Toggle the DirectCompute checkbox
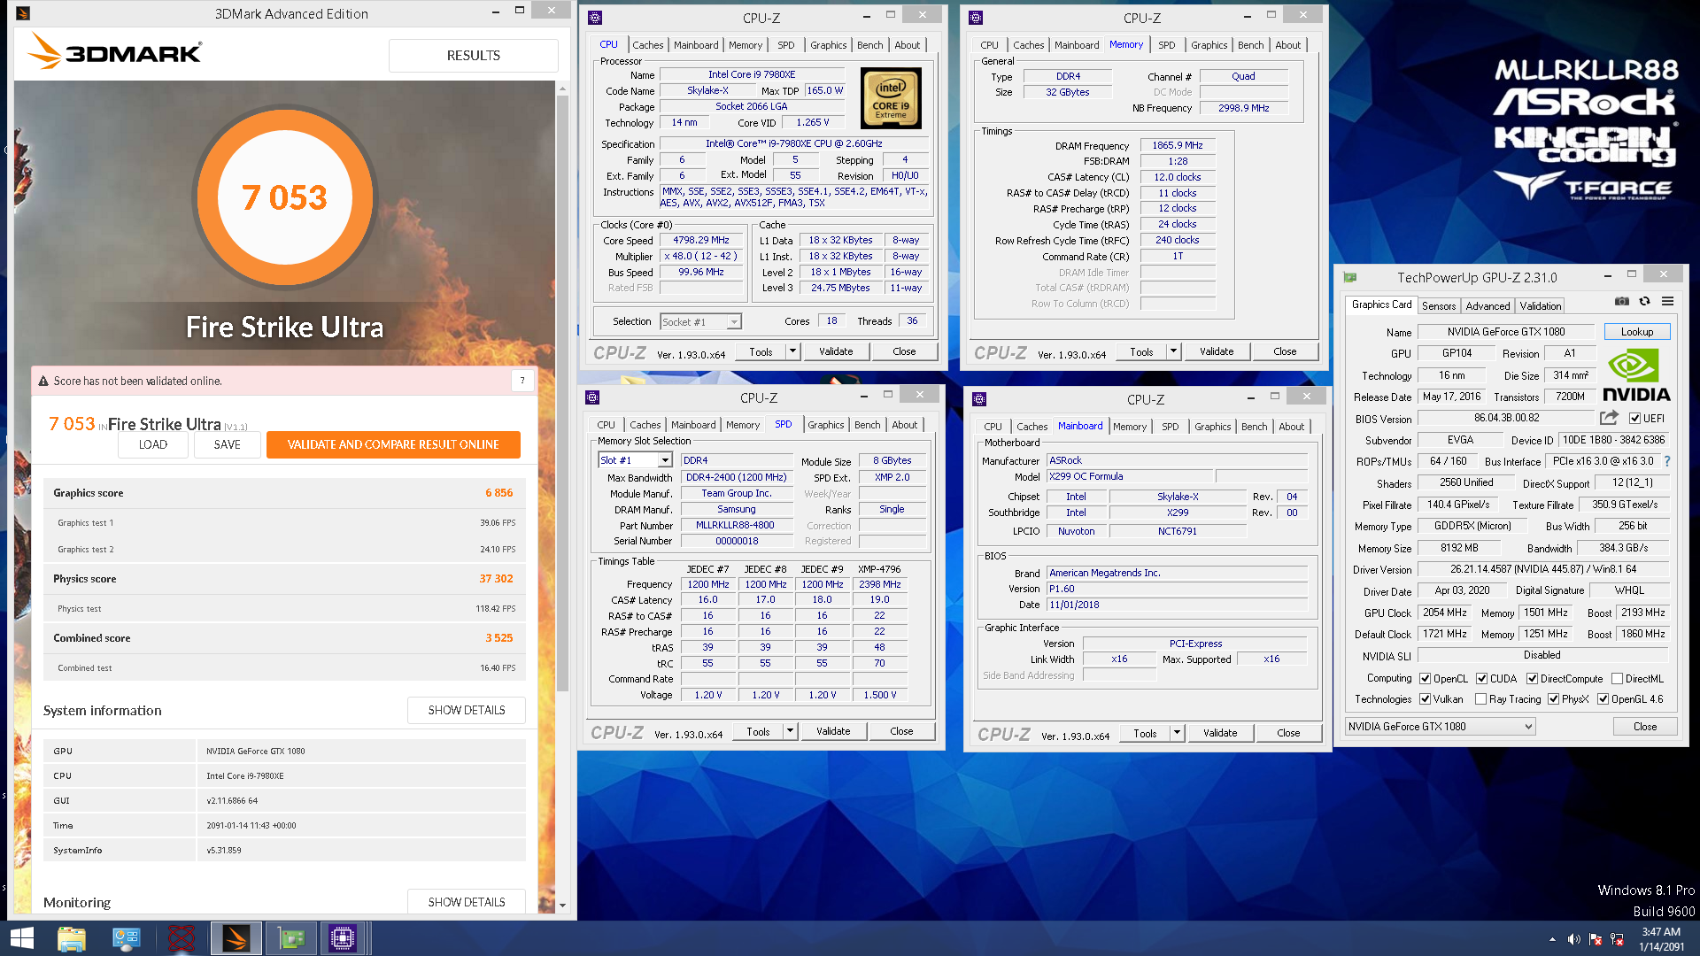Screen dimensions: 1700x956 click(x=1532, y=679)
